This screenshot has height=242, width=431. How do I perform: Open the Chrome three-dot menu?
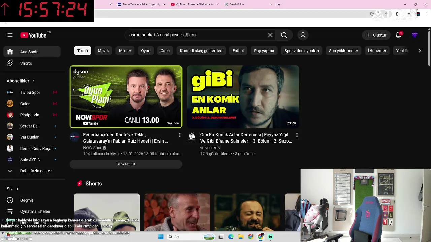426,14
